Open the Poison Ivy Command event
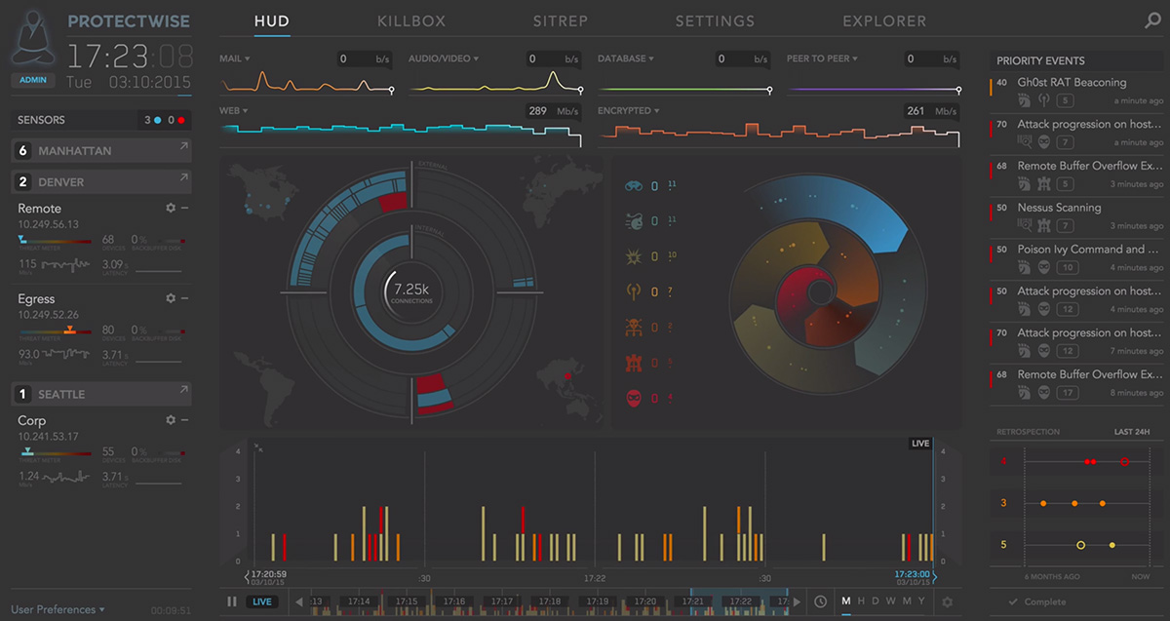The height and width of the screenshot is (621, 1170). [x=1088, y=250]
